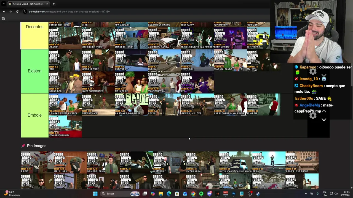
Task: View site information icon in address bar
Action: 25,12
